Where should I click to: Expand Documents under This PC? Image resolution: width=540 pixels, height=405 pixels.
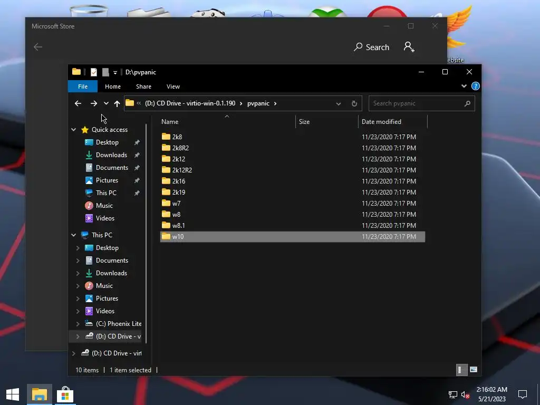click(78, 261)
